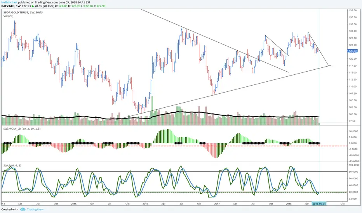Click the 115.00 price axis label
Screen dimensions: 362x213
coord(352,72)
